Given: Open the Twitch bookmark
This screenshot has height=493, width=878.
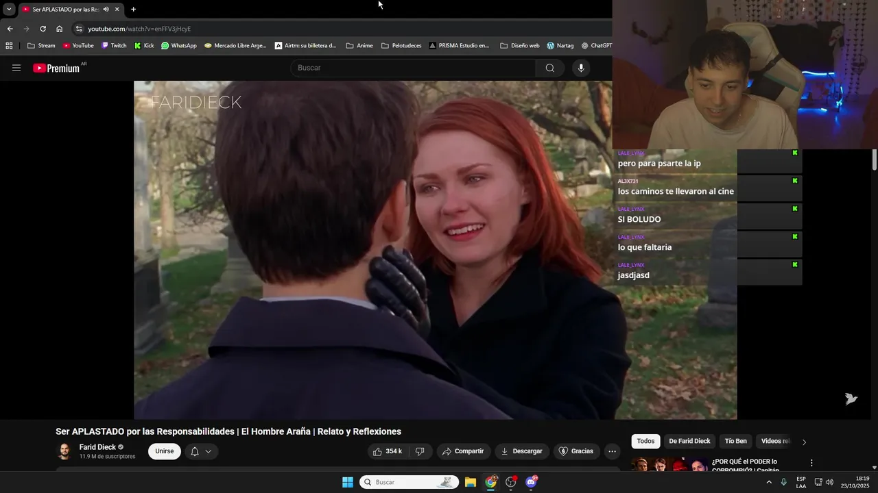Looking at the screenshot, I should pos(114,46).
